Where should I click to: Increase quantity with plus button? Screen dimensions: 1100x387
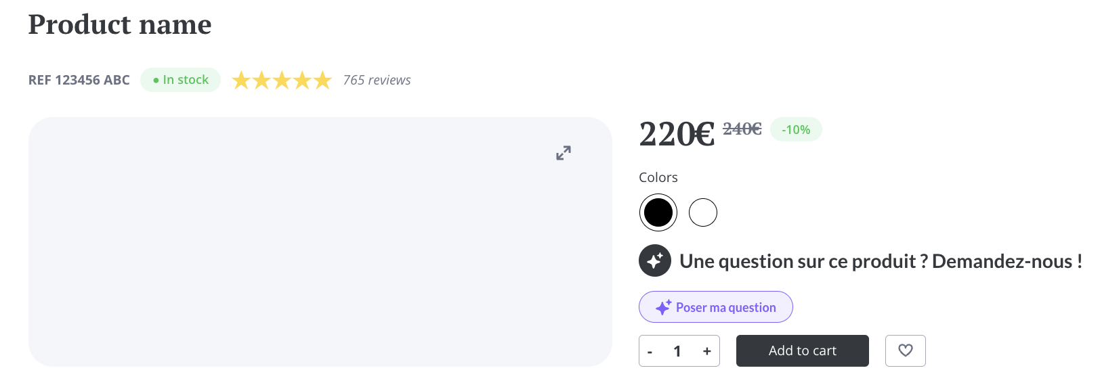tap(706, 351)
